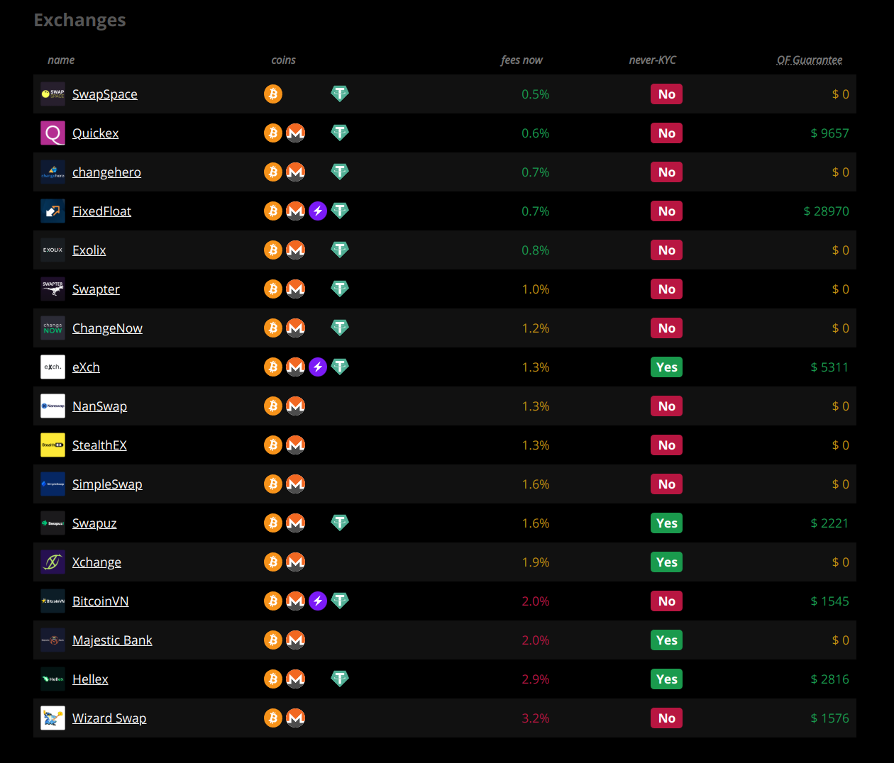Screen dimensions: 894x763
Task: Click the NanSwap logo icon
Action: coord(53,406)
